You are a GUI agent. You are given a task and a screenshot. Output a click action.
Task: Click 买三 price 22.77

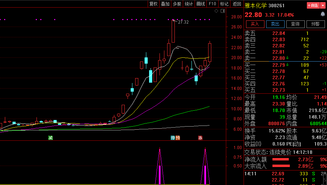point(279,77)
